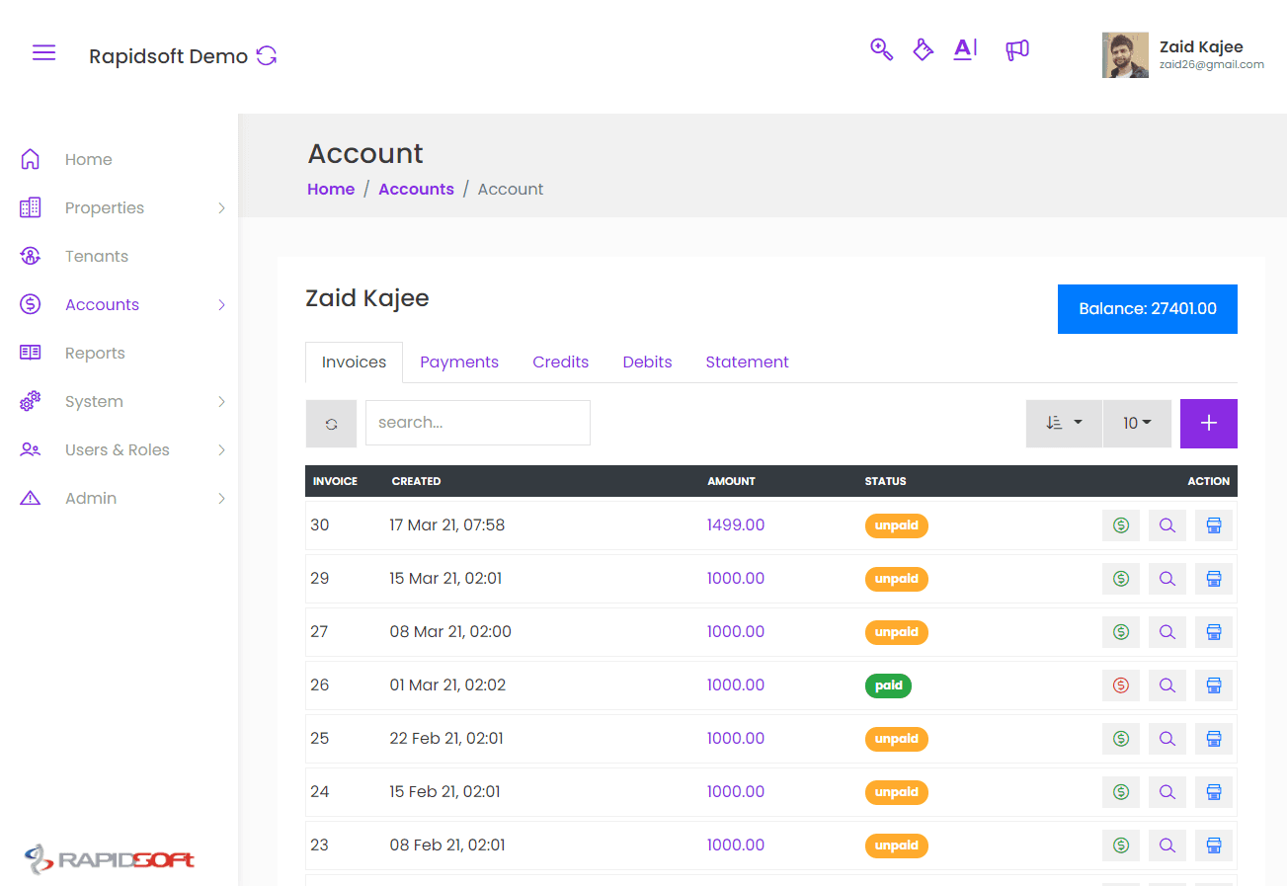Click the Accounts breadcrumb link
Screen dimensions: 1287x886
(416, 189)
